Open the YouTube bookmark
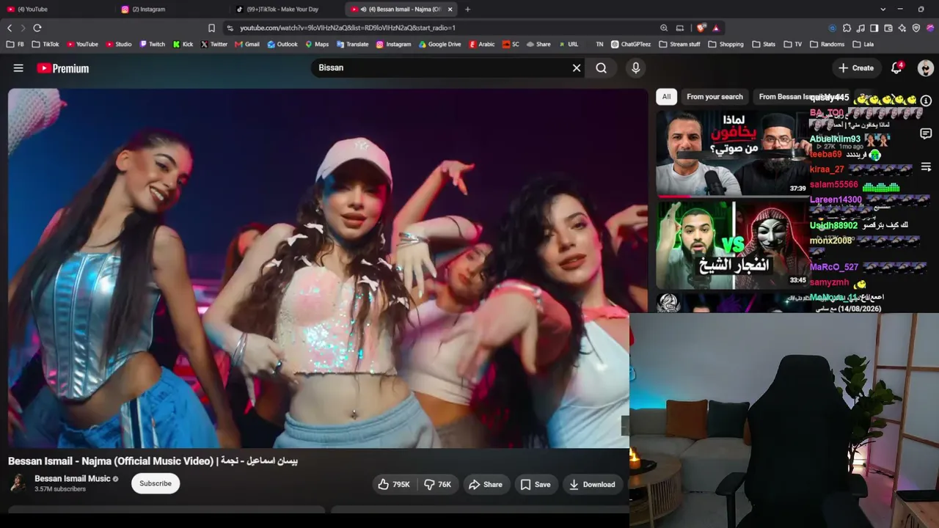The width and height of the screenshot is (939, 528). (82, 44)
